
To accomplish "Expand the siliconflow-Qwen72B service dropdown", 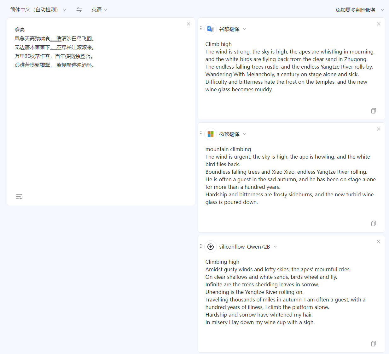I will click(275, 247).
